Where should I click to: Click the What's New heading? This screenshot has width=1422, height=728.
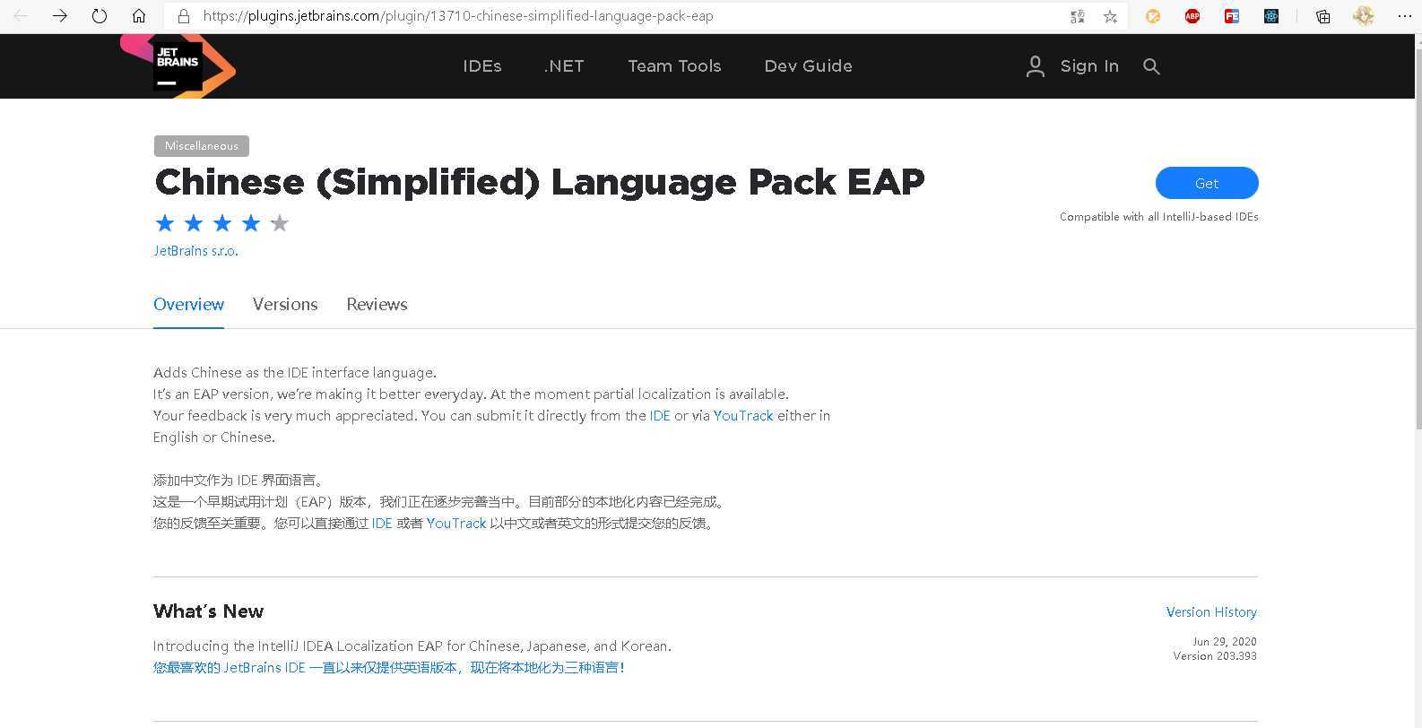(x=208, y=611)
